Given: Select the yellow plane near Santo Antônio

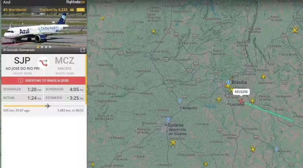Looking at the screenshot, I should [x=93, y=165].
